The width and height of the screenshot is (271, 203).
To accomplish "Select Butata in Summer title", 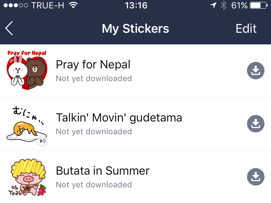I will pyautogui.click(x=103, y=171).
